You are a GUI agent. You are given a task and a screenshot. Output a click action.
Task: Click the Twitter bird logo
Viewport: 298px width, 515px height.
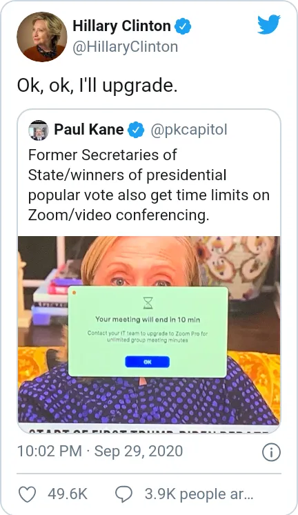pos(269,24)
